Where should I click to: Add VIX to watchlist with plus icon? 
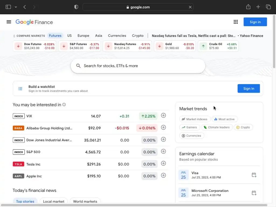pyautogui.click(x=163, y=115)
